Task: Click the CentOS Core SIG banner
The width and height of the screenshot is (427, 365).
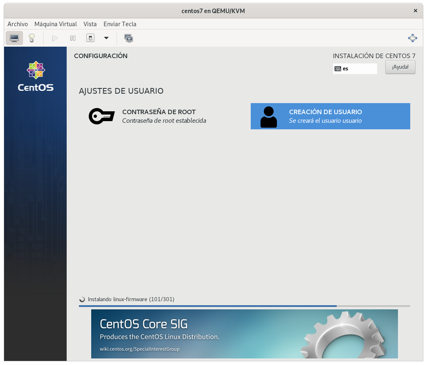Action: (244, 333)
